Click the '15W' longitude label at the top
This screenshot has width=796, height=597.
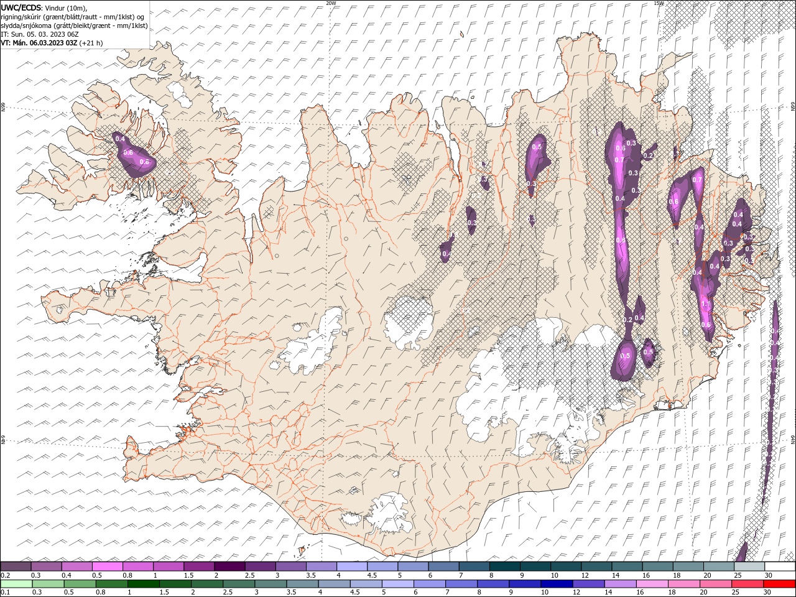point(658,3)
